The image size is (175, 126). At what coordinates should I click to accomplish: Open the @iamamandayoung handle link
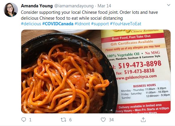point(74,6)
